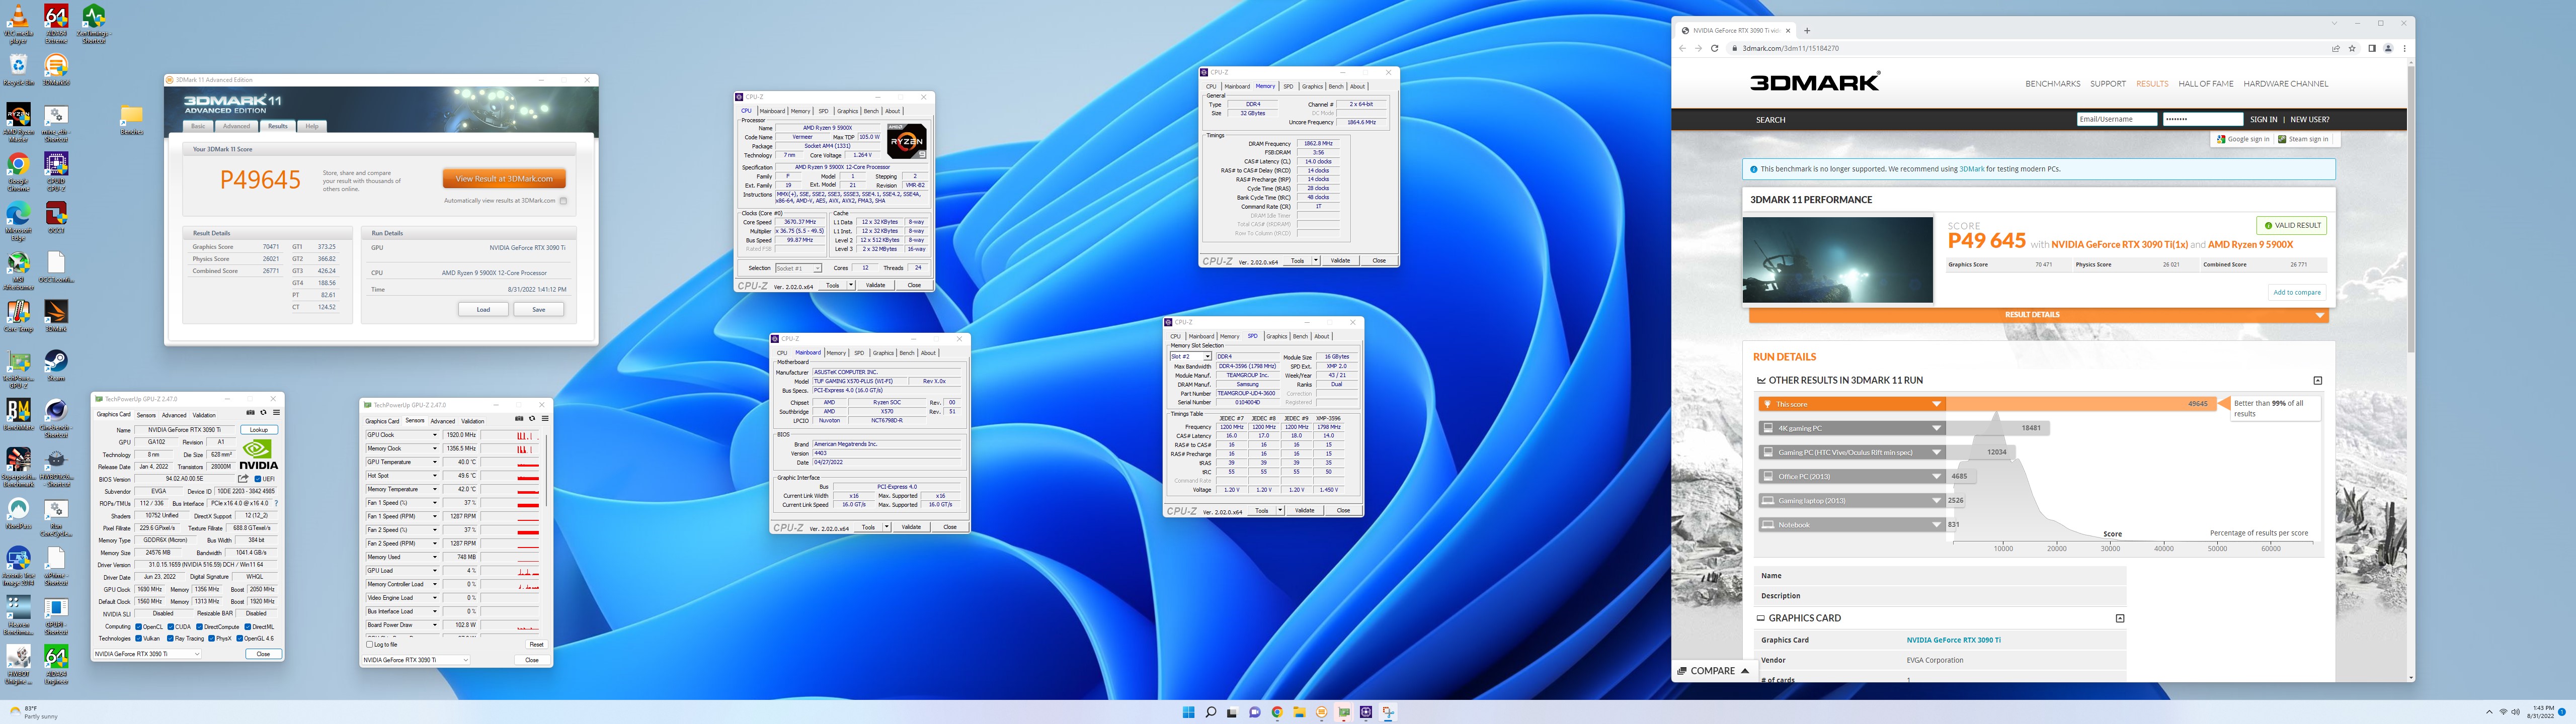Open GPU Clock sensor dropdown in GPU-Z
2576x724 pixels.
click(434, 435)
